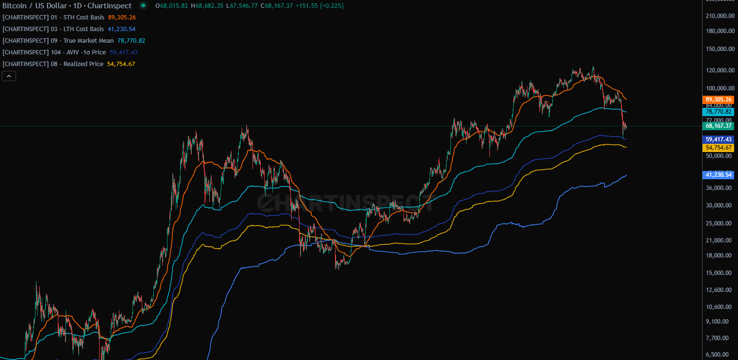Click the light blue 41,230.54 axis label
The height and width of the screenshot is (360, 738).
718,174
